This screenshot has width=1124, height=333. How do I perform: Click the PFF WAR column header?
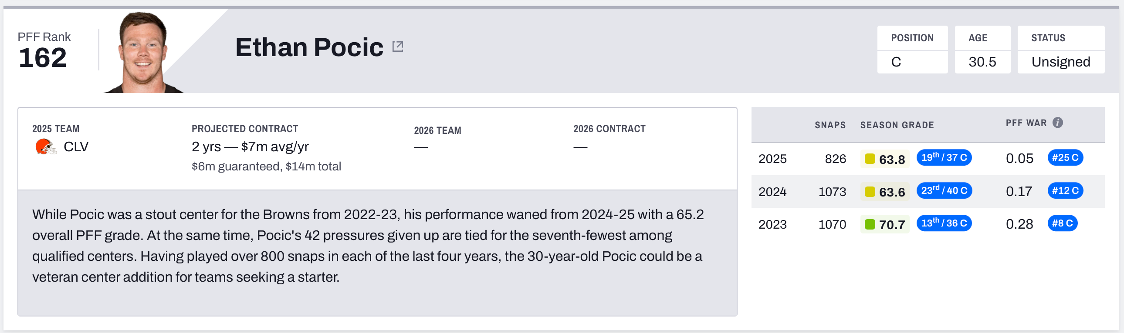pos(1026,123)
